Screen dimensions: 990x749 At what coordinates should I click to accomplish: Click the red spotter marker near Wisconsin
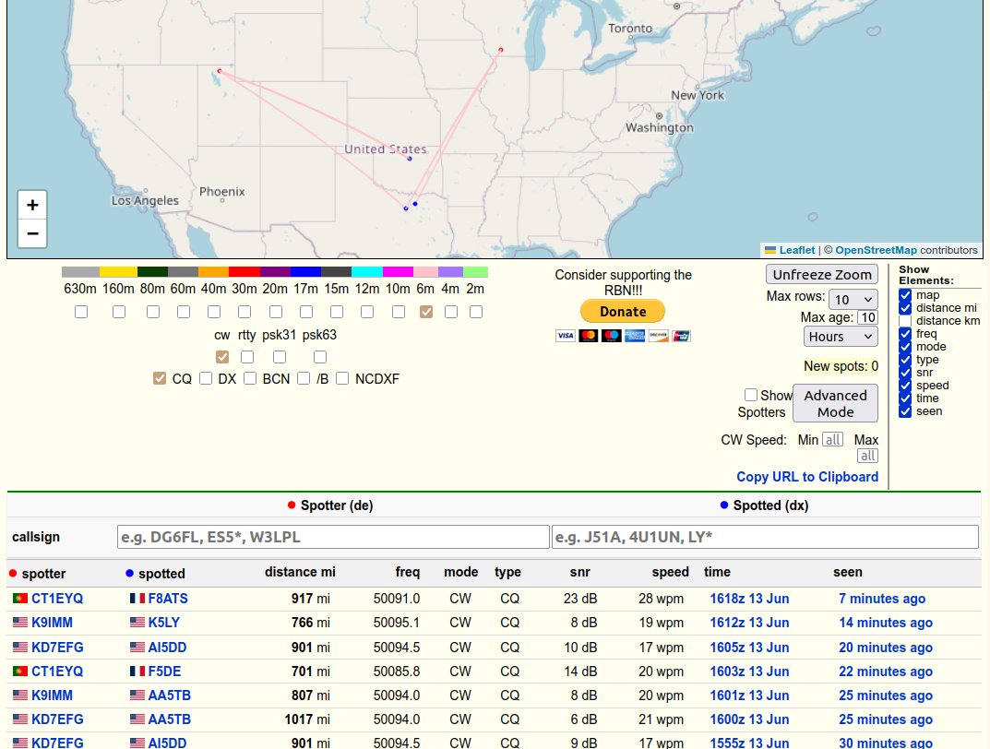click(501, 49)
